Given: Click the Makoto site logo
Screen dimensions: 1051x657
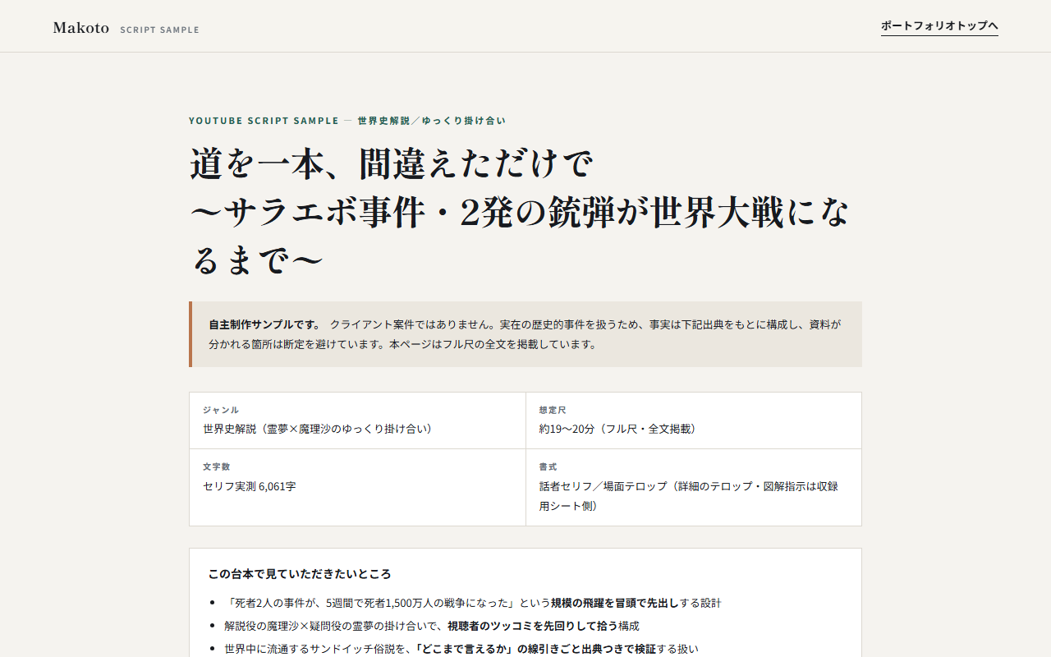Looking at the screenshot, I should click(81, 28).
